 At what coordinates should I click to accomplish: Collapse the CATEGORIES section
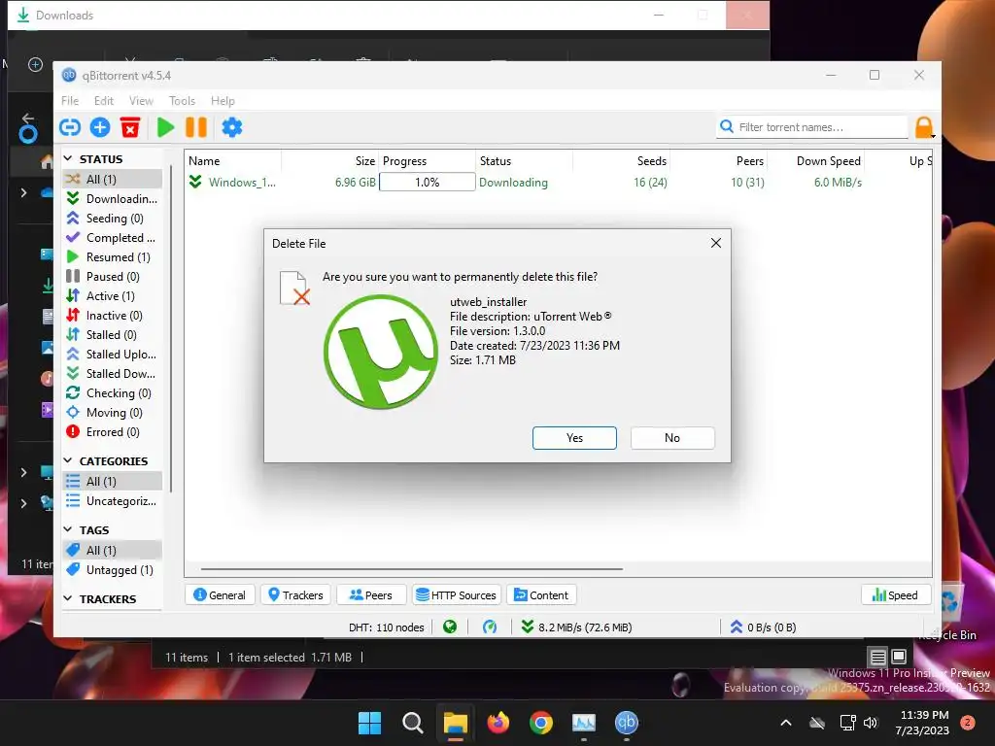tap(68, 460)
